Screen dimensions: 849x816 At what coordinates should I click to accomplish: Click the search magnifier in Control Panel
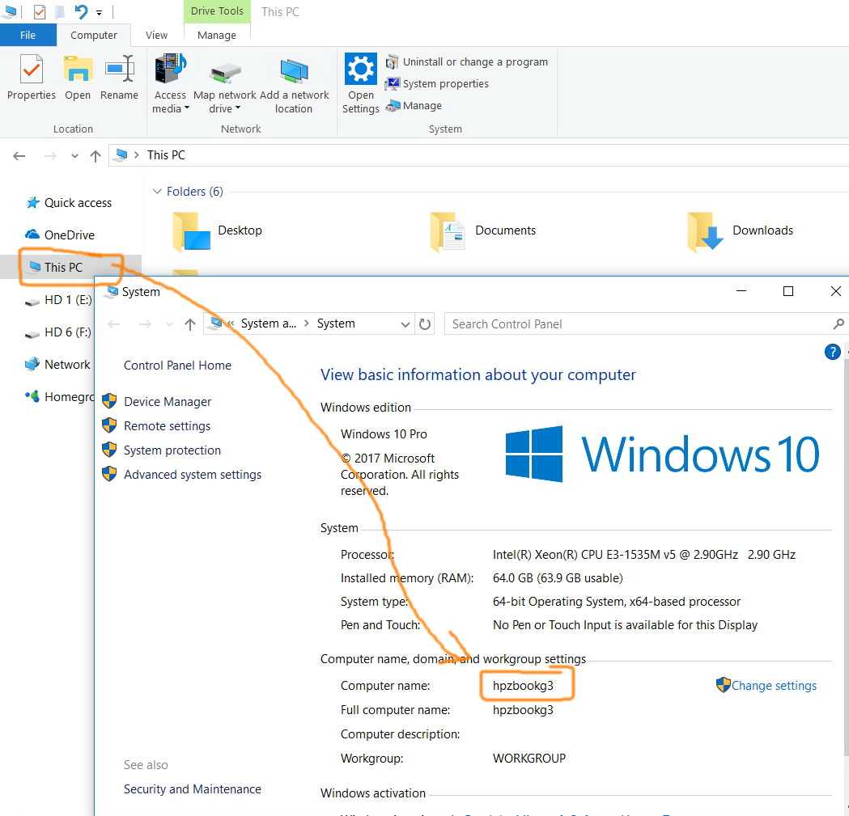pos(838,324)
